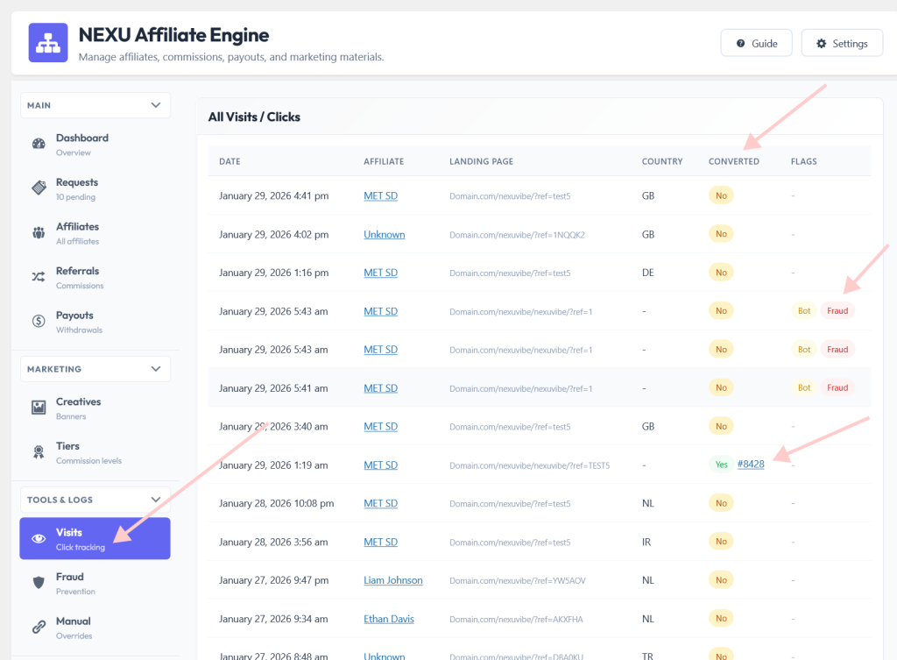
Task: Click the LANDING PAGE column header
Action: tap(481, 161)
